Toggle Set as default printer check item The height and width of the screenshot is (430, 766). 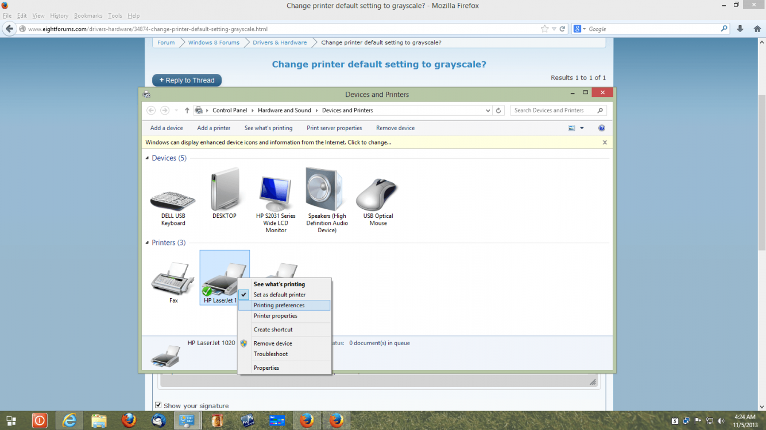click(285, 295)
